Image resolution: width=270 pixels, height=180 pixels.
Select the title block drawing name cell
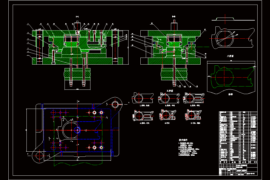pos(241,166)
